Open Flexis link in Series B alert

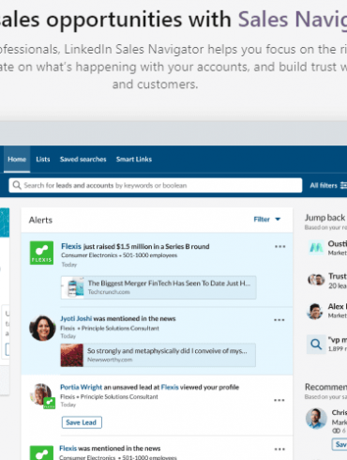pyautogui.click(x=71, y=246)
